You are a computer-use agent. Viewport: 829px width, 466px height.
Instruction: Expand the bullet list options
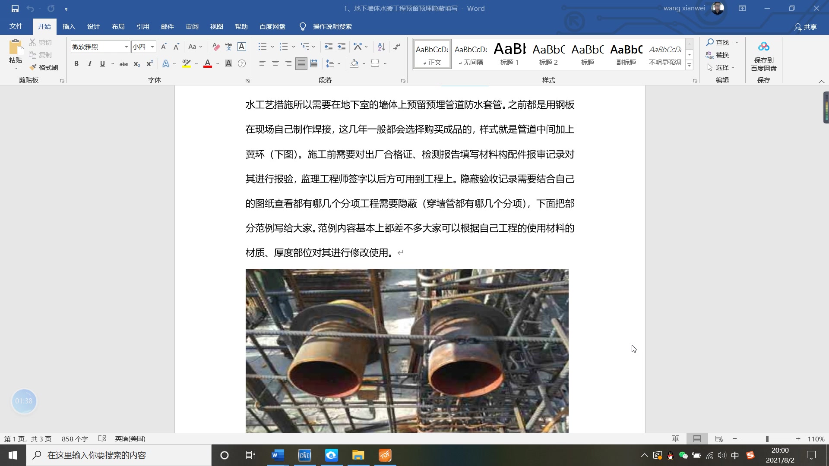tap(272, 46)
